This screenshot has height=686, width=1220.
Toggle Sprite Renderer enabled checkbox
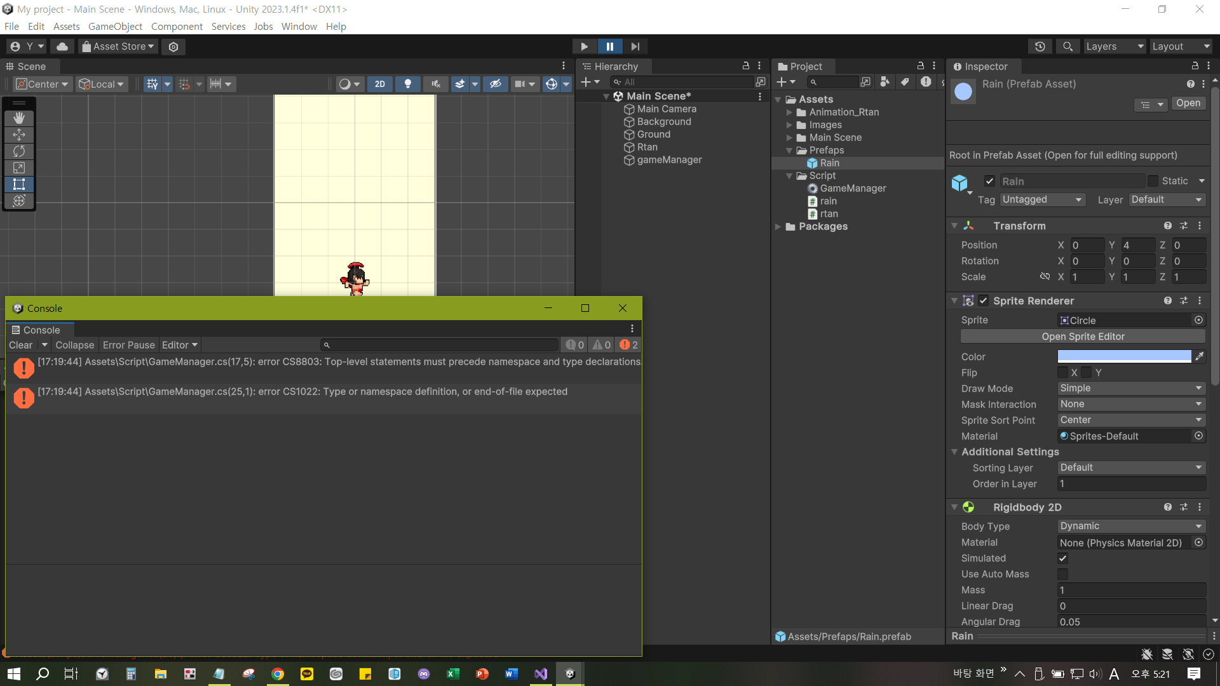[984, 301]
